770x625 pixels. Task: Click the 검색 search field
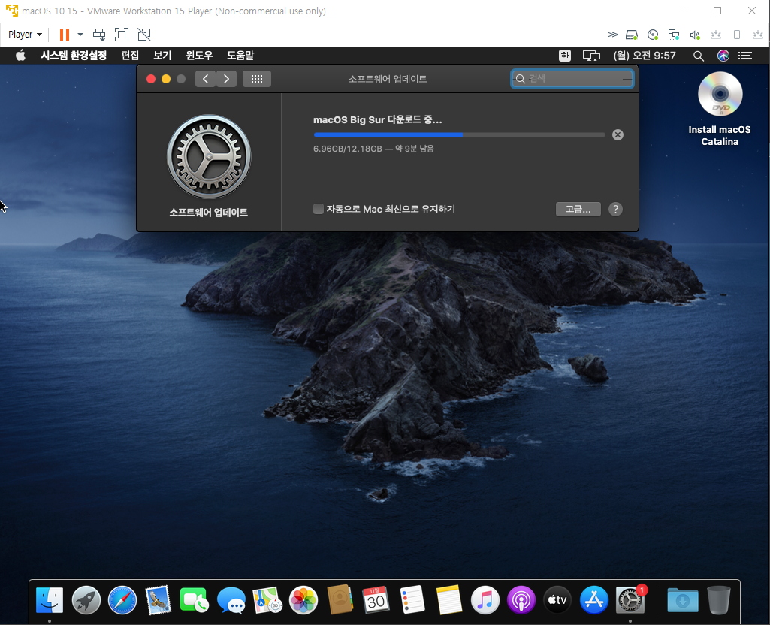(x=572, y=79)
